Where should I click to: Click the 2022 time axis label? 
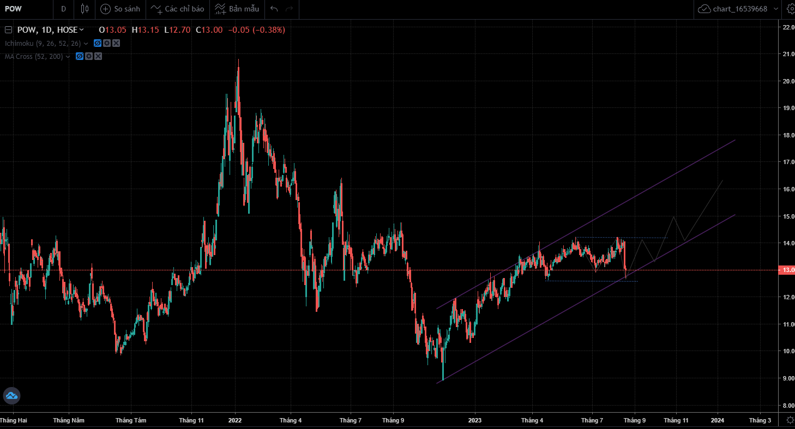235,420
